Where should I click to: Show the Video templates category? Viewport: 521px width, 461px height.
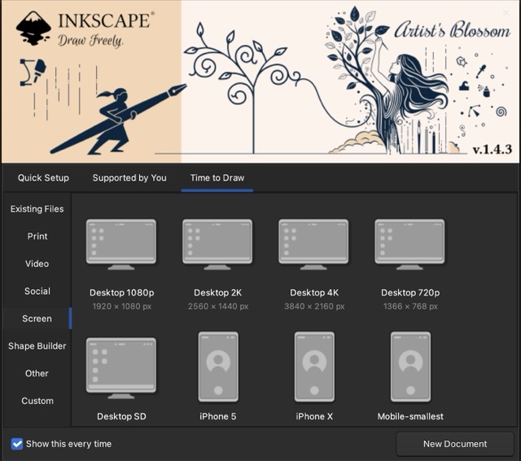[37, 264]
